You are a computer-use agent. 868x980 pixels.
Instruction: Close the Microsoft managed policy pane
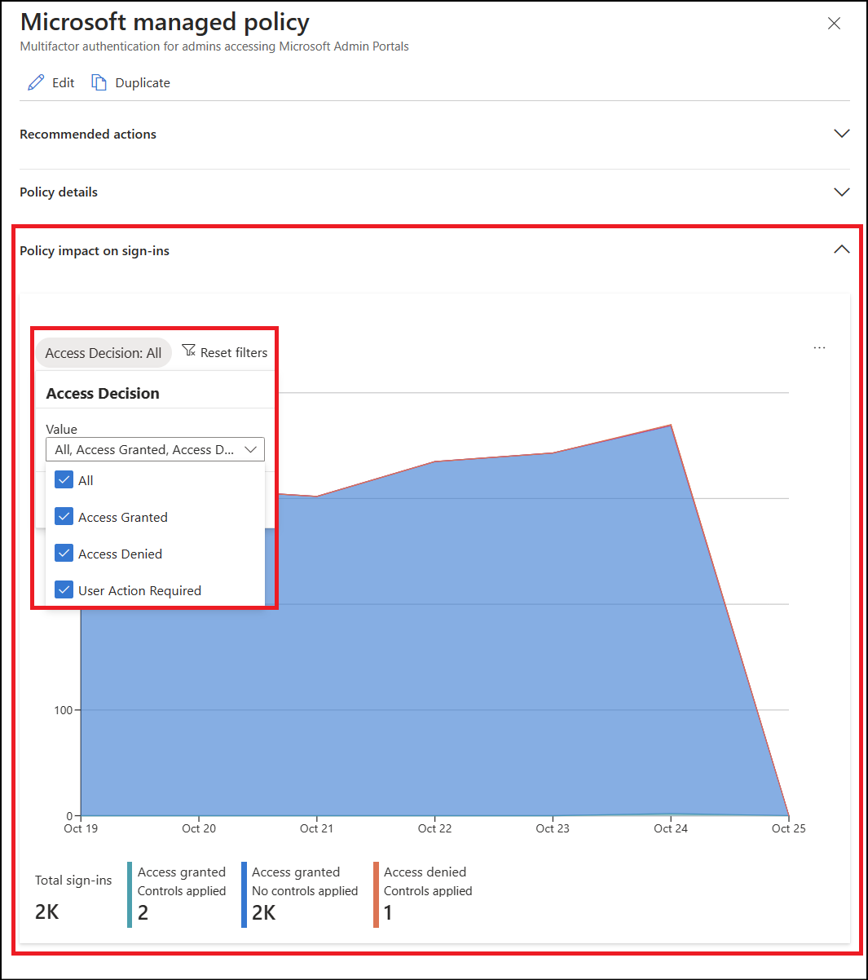(x=834, y=24)
